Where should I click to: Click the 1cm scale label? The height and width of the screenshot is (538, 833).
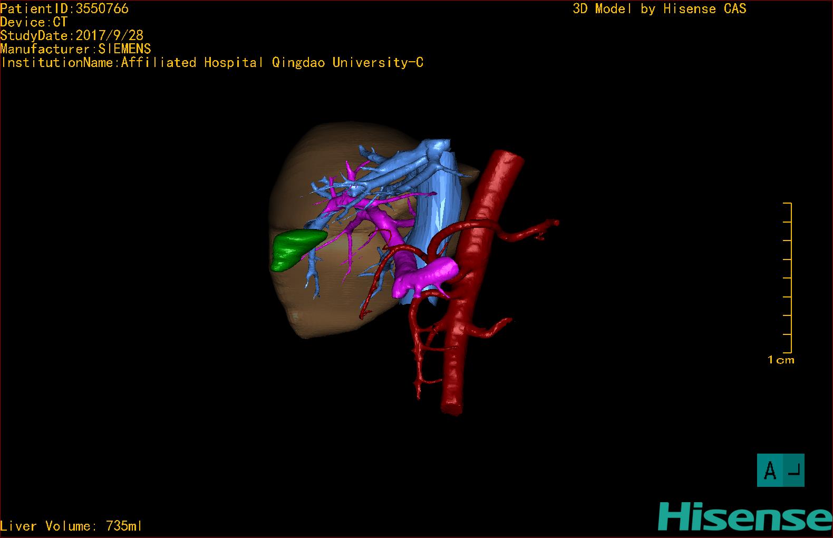781,360
